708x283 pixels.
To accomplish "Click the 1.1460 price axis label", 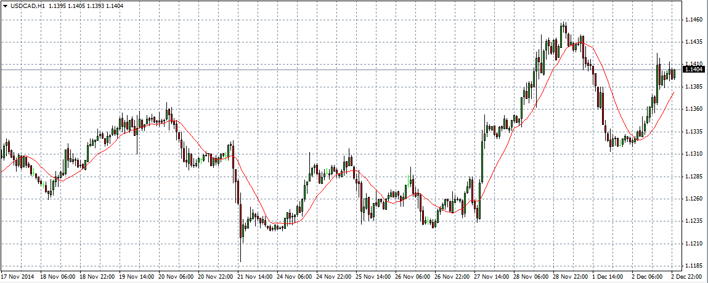I will coord(693,20).
